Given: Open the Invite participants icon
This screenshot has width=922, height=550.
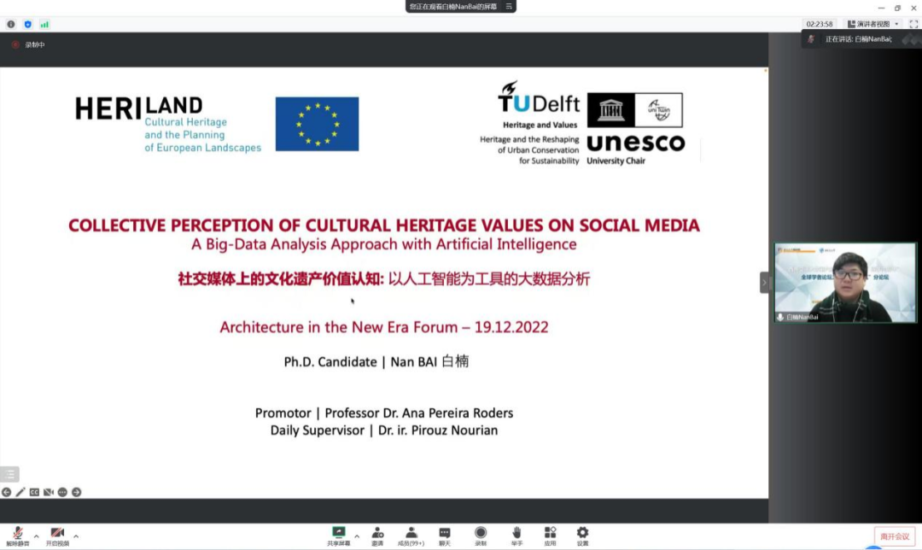Looking at the screenshot, I should pos(377,534).
